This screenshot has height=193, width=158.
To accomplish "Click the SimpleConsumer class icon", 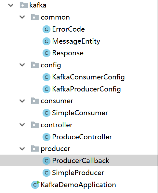I will (x=46, y=113).
